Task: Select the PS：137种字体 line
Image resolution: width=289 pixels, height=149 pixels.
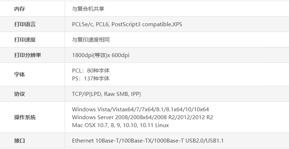Action: (91, 79)
